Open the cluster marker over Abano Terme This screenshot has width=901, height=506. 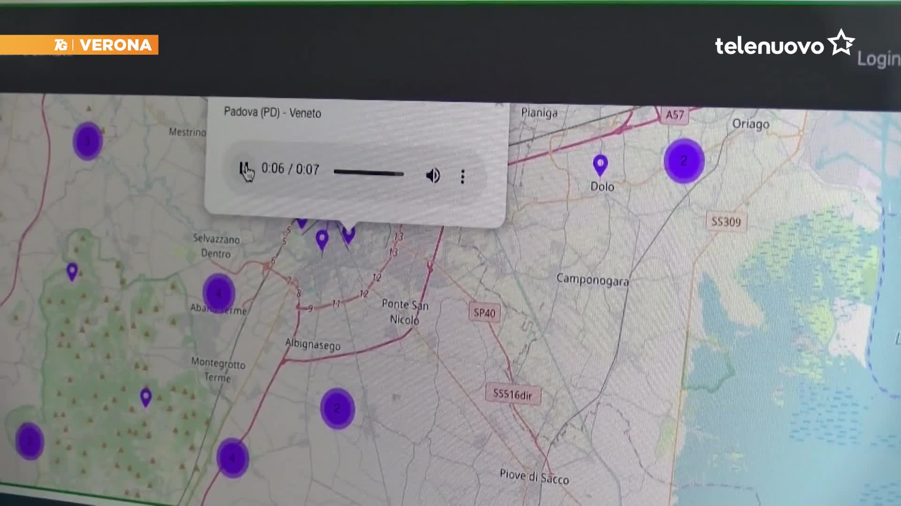(218, 293)
